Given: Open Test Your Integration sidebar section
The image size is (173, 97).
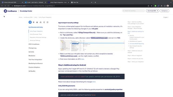Looking at the screenshot, I should coord(35,60).
